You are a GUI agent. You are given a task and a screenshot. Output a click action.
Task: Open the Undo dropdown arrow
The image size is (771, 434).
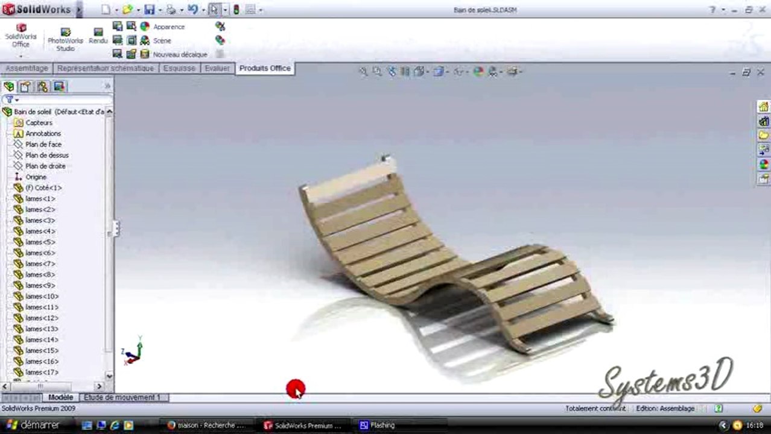[x=203, y=10]
